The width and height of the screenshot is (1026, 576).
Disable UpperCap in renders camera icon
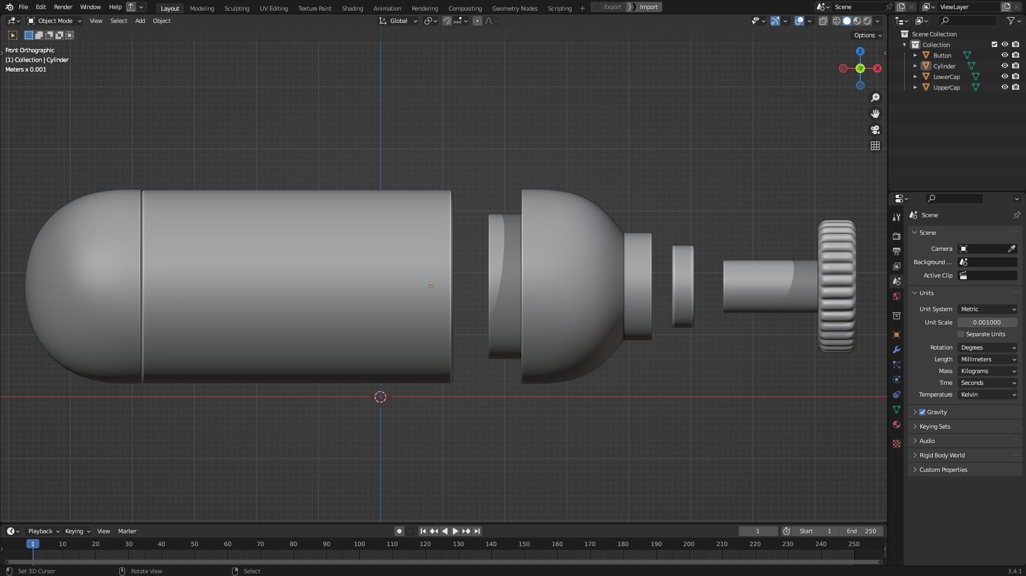point(1015,87)
